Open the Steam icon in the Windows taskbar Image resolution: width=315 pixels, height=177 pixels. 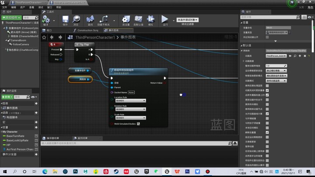pyautogui.click(x=116, y=172)
